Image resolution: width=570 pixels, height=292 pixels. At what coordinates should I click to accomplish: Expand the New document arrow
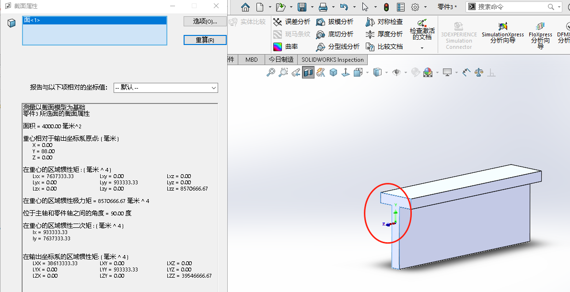pyautogui.click(x=270, y=7)
